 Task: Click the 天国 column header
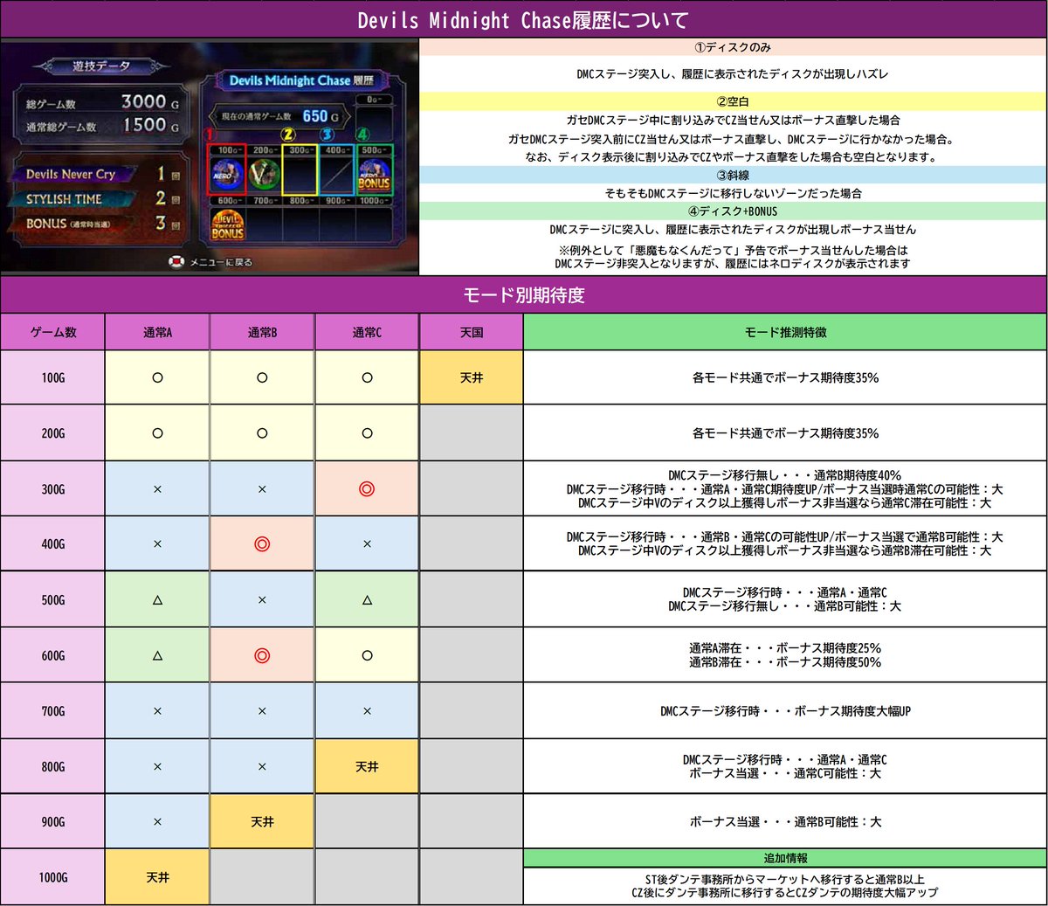[x=472, y=332]
